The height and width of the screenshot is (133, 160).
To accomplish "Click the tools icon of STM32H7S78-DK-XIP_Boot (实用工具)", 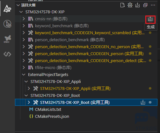I will (x=36, y=102).
